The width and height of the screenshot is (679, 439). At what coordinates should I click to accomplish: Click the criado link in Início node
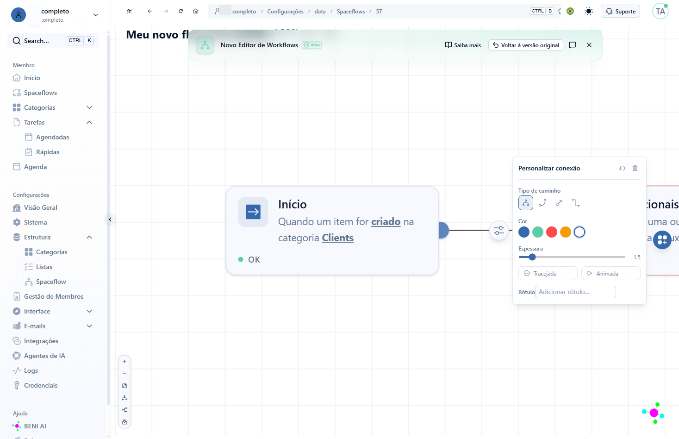(x=386, y=221)
